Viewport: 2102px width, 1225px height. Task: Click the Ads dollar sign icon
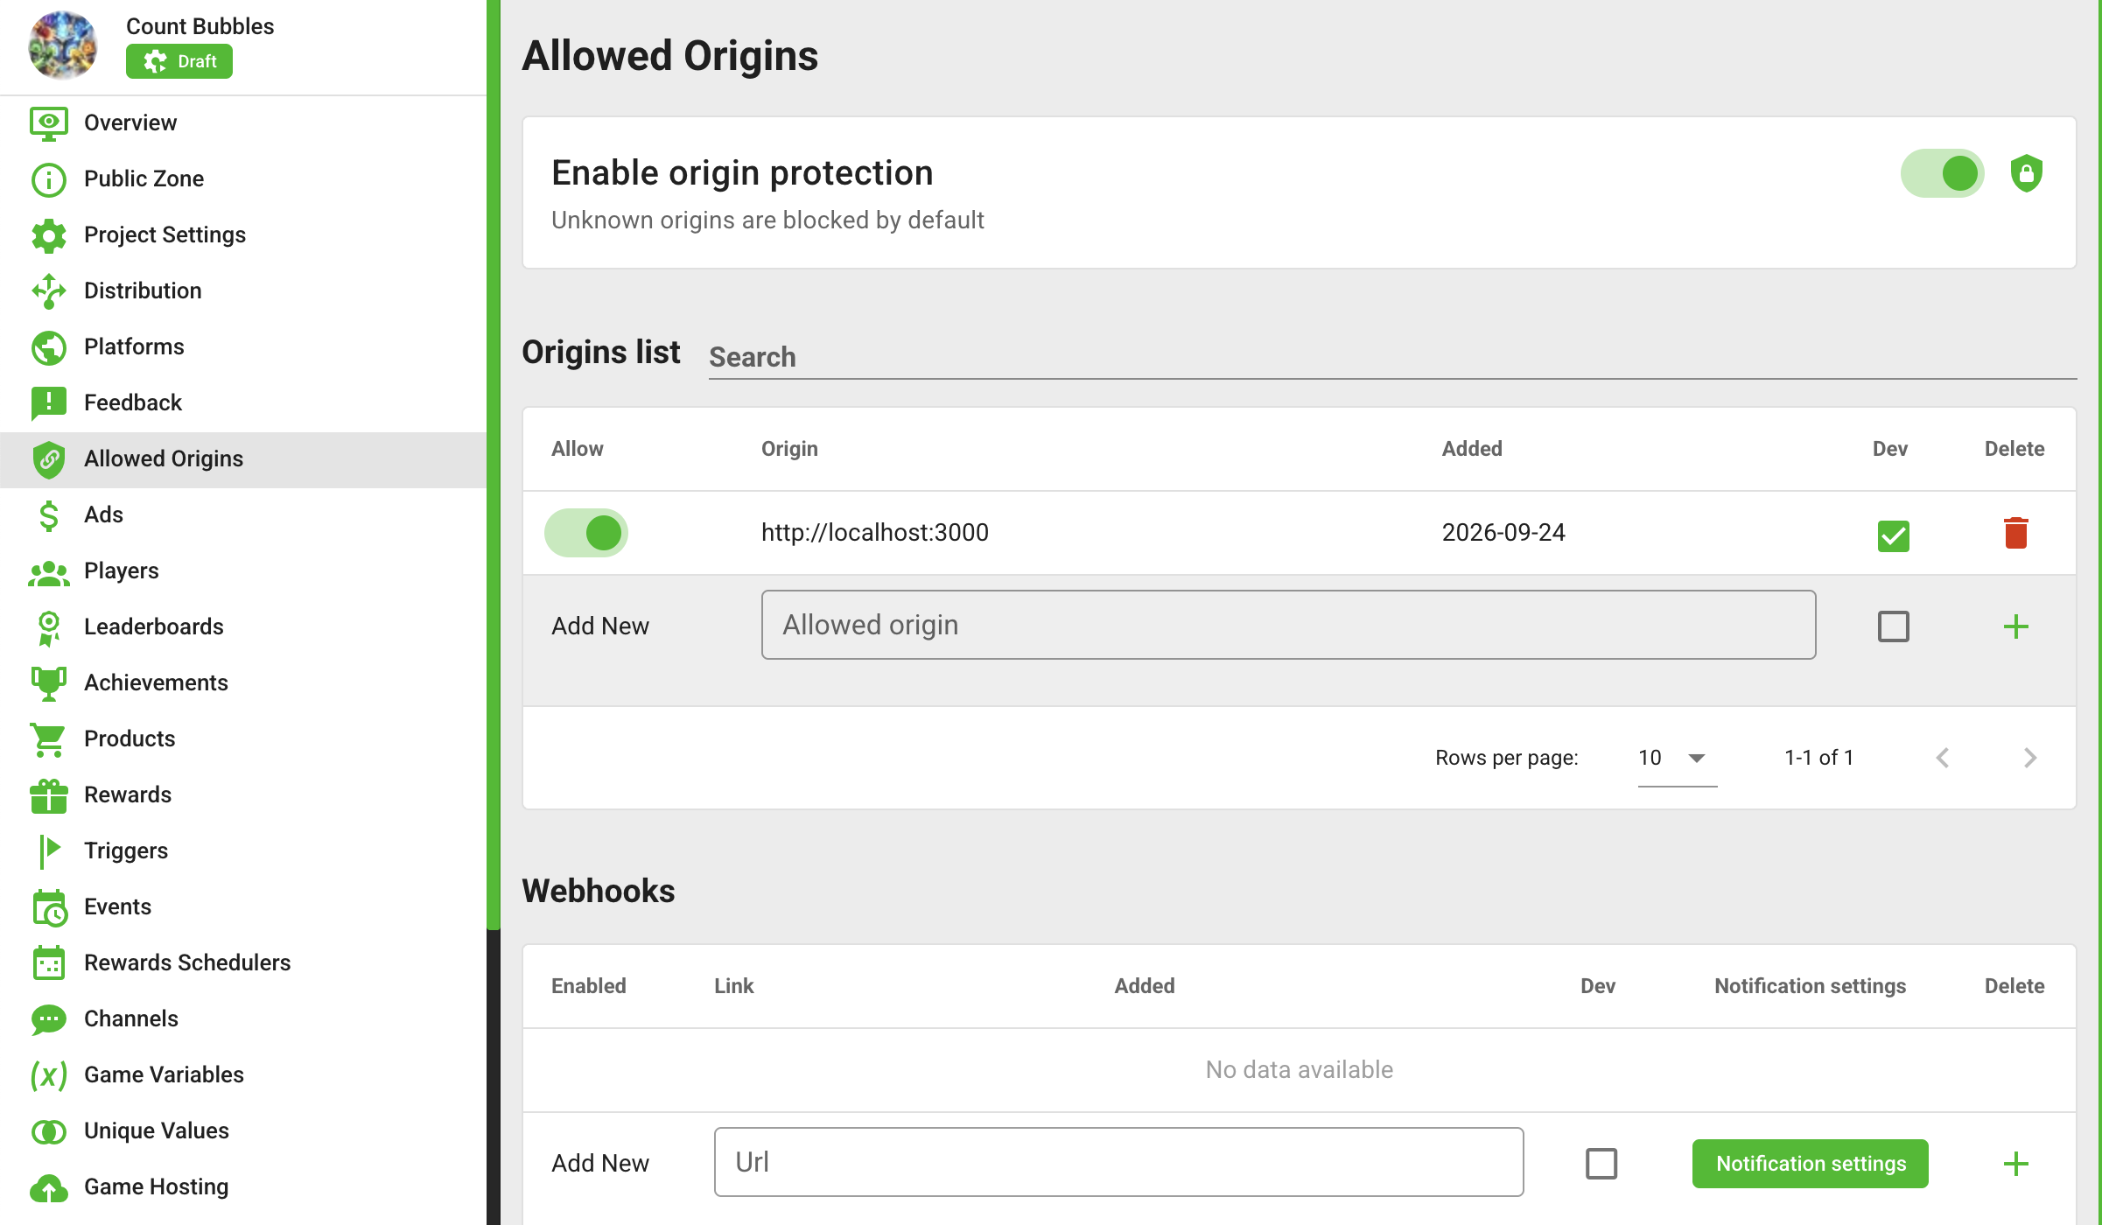49,515
